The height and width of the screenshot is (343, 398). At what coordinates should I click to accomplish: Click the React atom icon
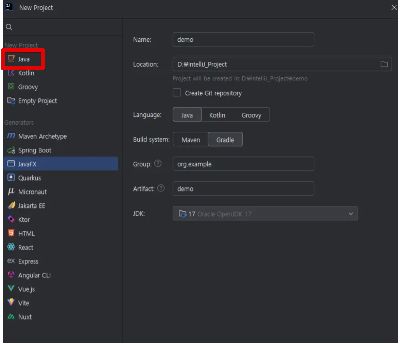click(11, 247)
